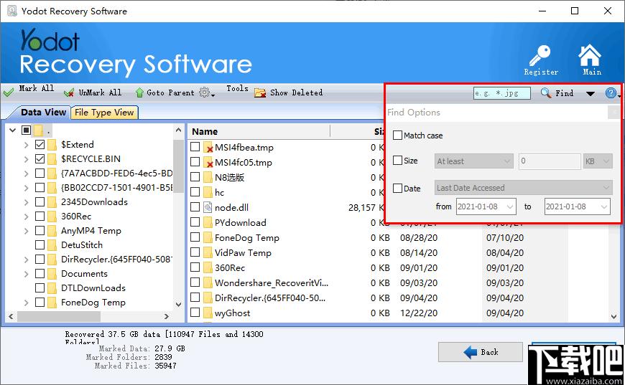Minimize the Yodot window
625x385 pixels.
click(542, 11)
